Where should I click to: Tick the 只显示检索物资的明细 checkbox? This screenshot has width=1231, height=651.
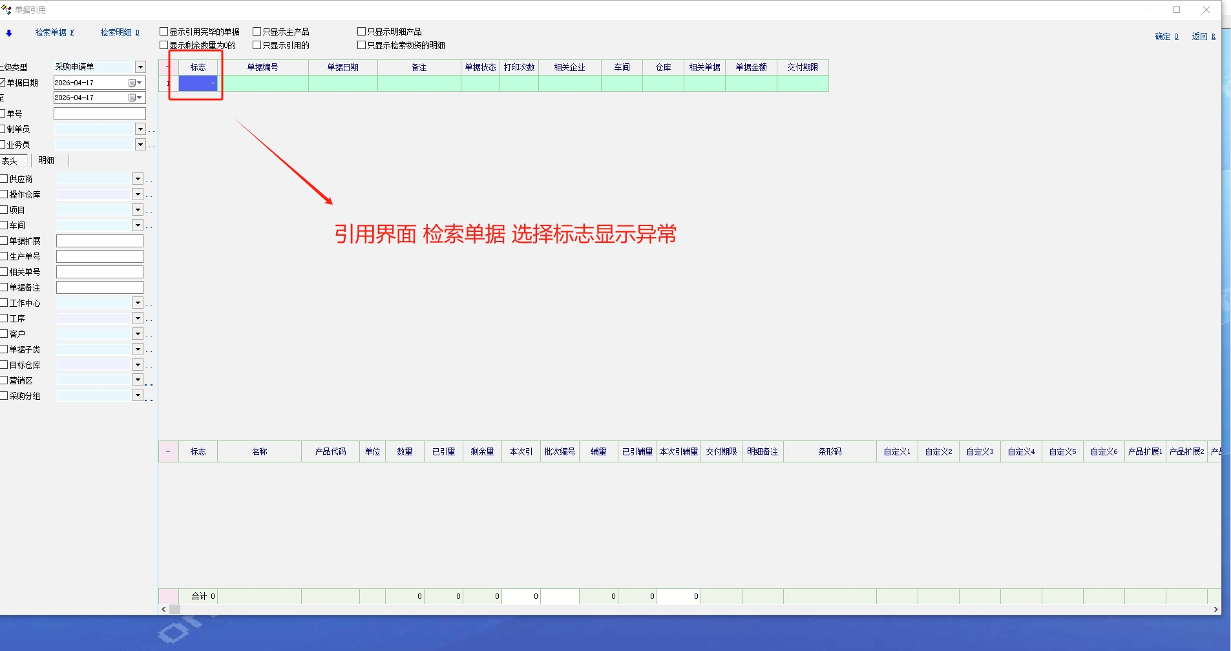tap(362, 45)
